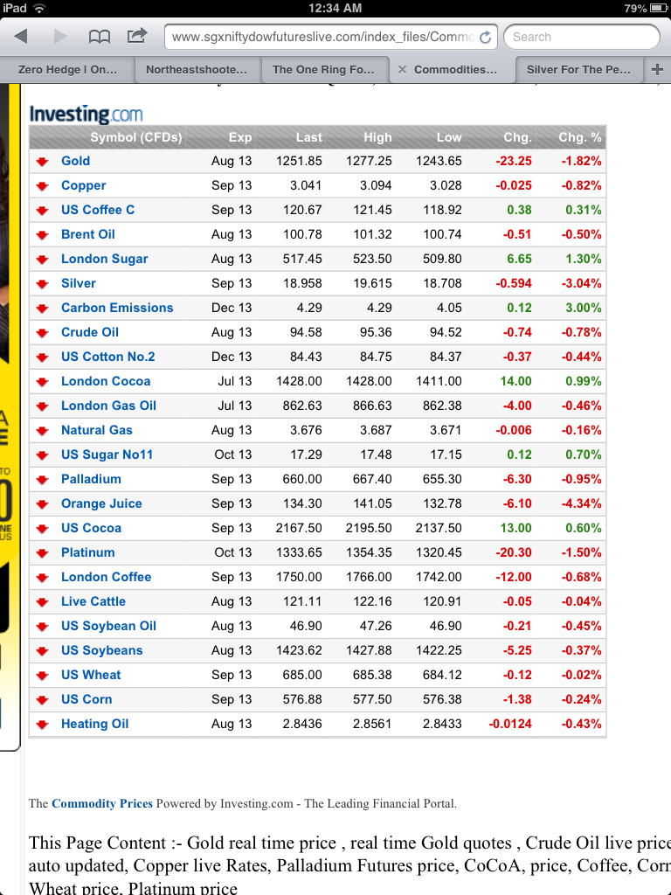Viewport: 671px width, 895px height.
Task: Open the London Sugar link
Action: pos(105,259)
